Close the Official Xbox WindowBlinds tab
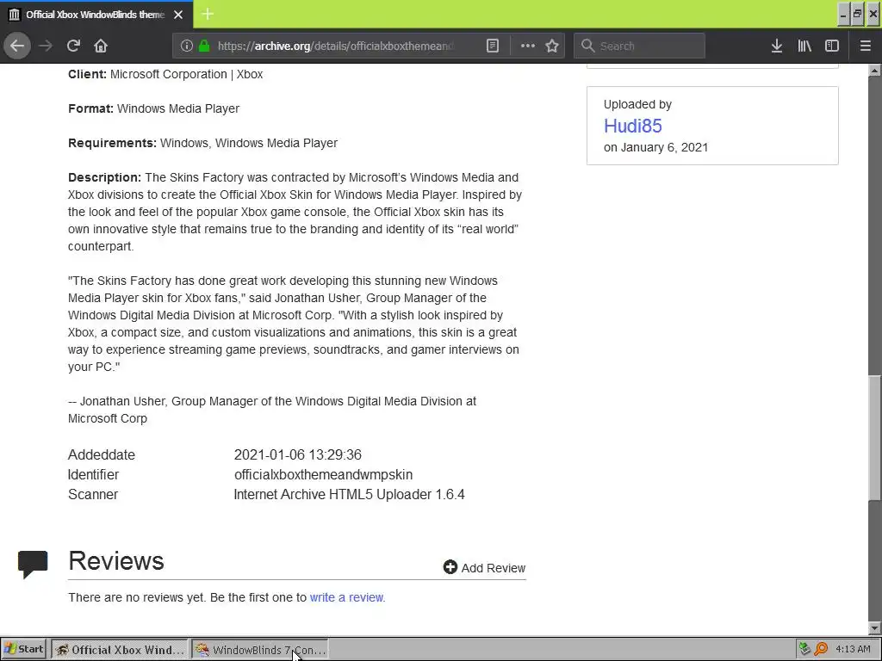 (178, 15)
